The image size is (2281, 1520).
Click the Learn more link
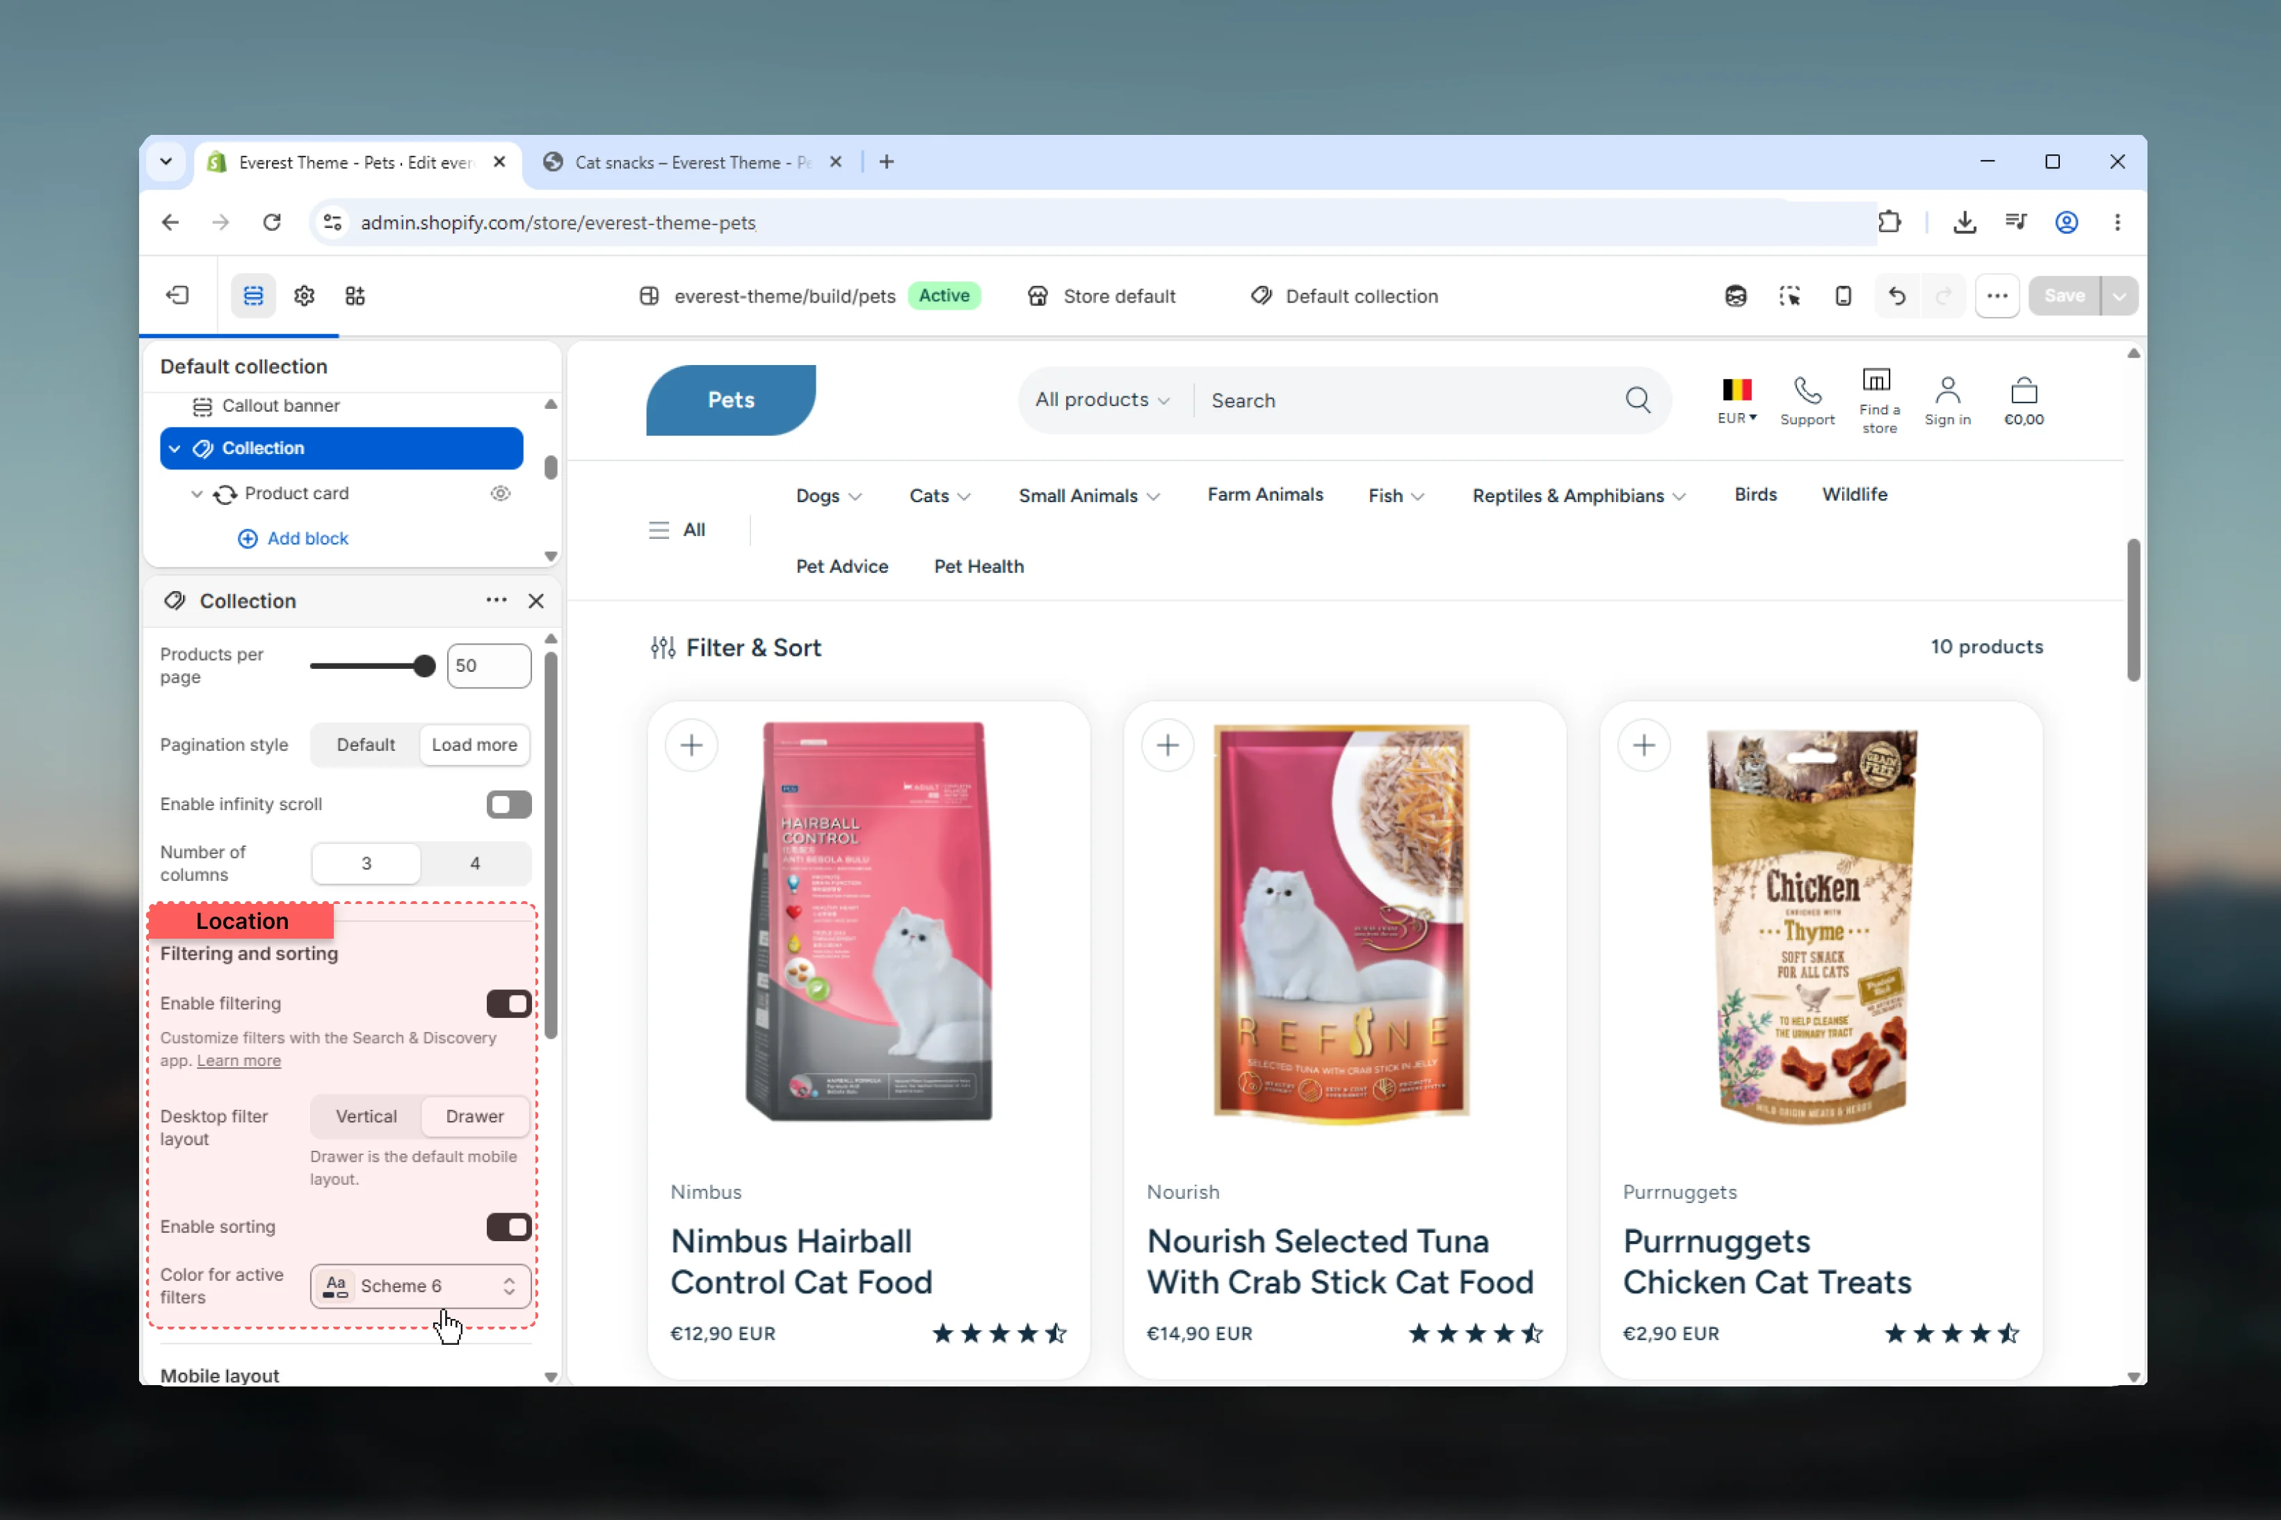tap(239, 1060)
